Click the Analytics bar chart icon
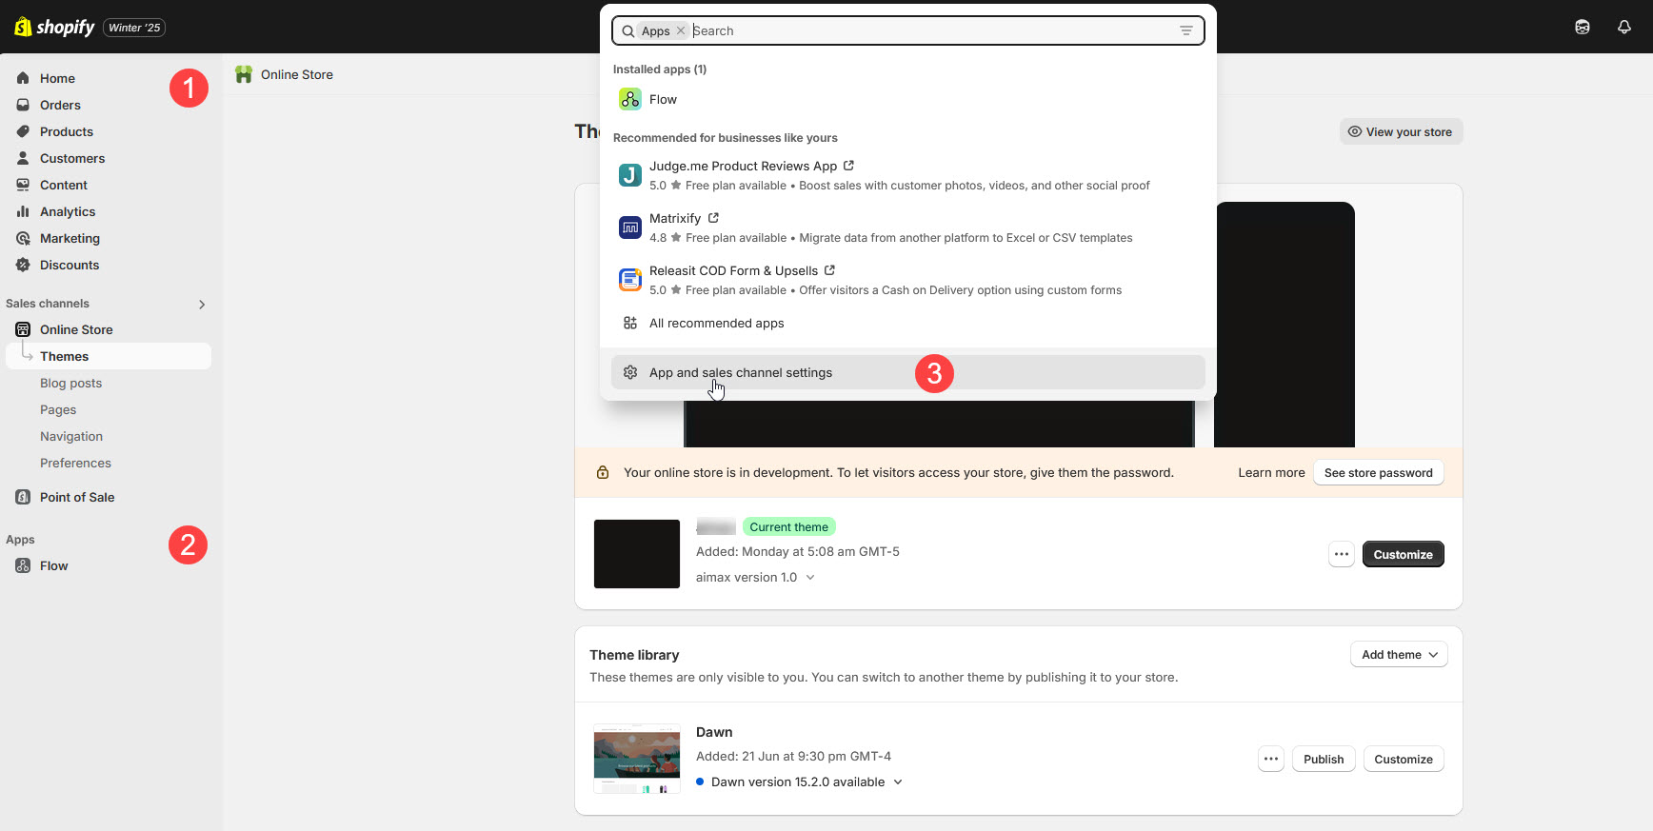Viewport: 1653px width, 831px height. pos(23,211)
